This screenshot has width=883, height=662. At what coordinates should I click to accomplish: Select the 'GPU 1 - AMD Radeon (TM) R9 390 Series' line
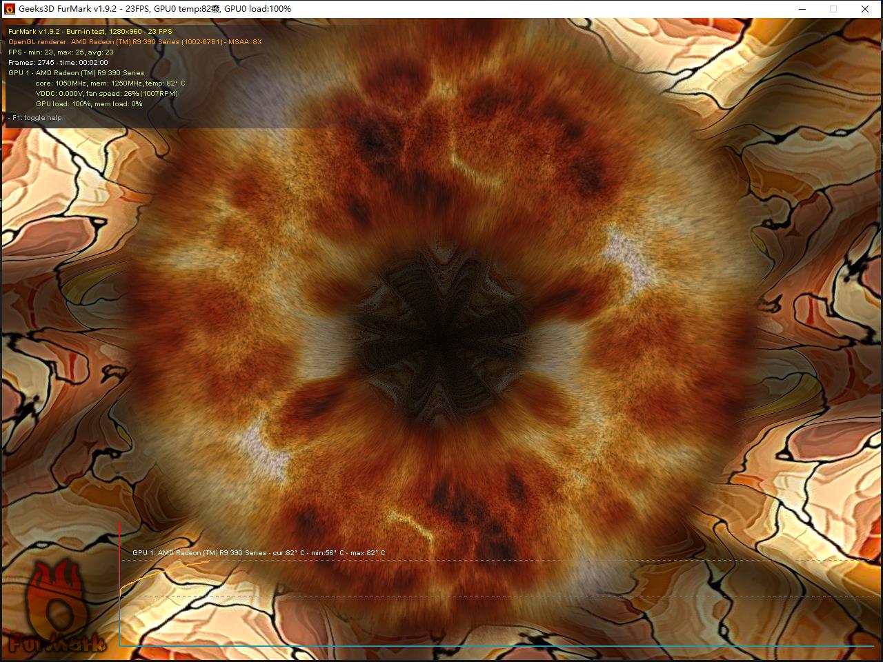77,72
